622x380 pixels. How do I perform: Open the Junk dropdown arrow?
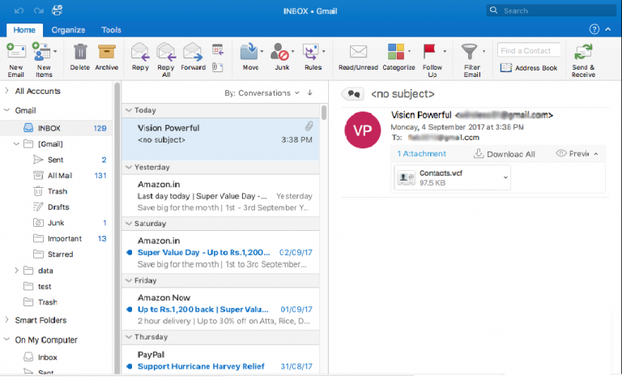coord(292,52)
